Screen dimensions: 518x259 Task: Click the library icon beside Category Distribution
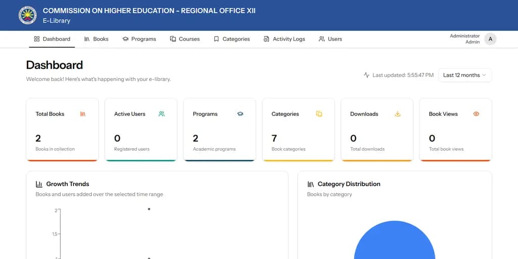[x=311, y=184]
